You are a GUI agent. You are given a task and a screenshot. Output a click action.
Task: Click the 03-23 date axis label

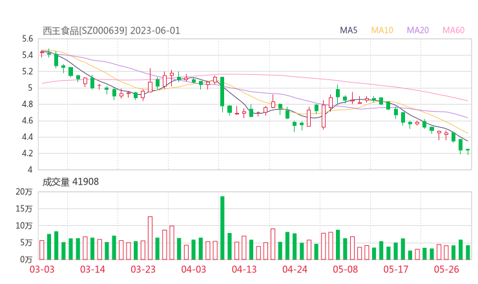coord(143,269)
